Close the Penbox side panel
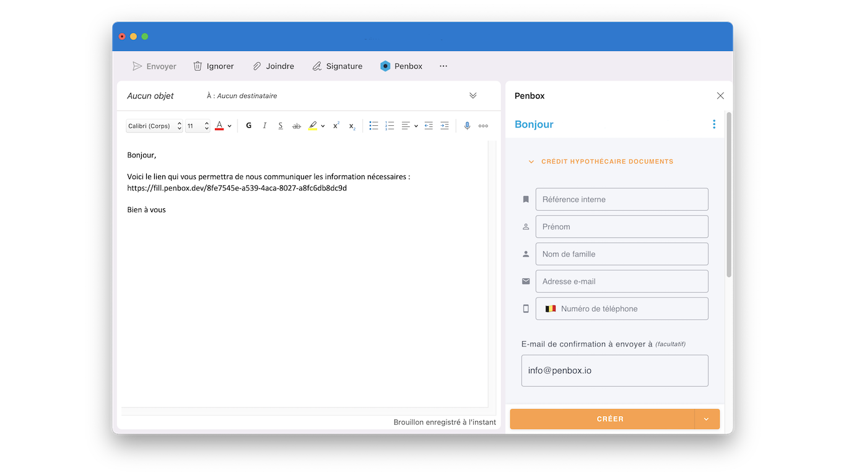 click(x=720, y=95)
